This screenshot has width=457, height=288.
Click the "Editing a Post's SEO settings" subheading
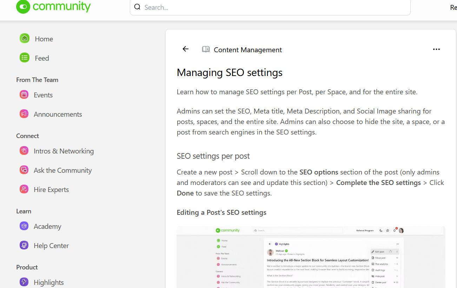click(x=221, y=212)
